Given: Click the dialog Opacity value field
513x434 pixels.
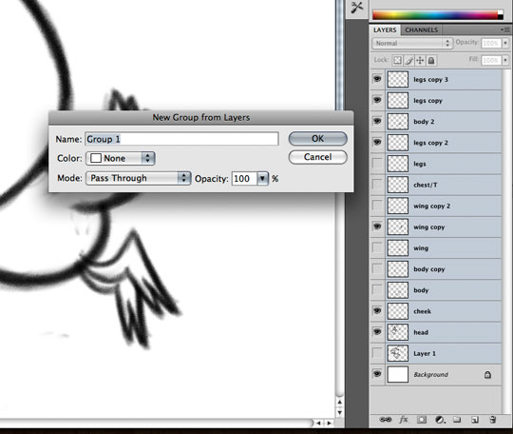Looking at the screenshot, I should (244, 179).
